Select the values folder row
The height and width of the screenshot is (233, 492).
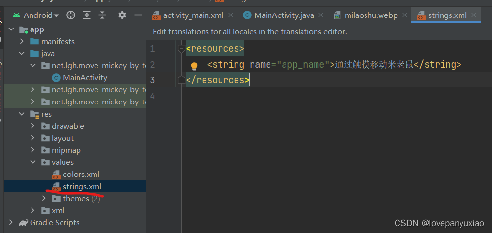click(x=75, y=162)
